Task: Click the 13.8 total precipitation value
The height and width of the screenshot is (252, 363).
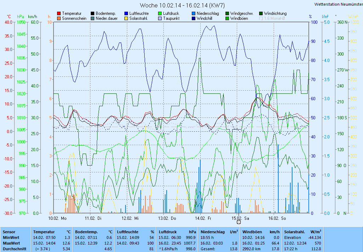Action: [234, 249]
